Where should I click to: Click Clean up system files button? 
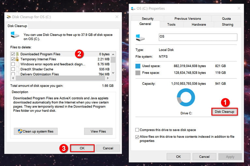coord(36,131)
